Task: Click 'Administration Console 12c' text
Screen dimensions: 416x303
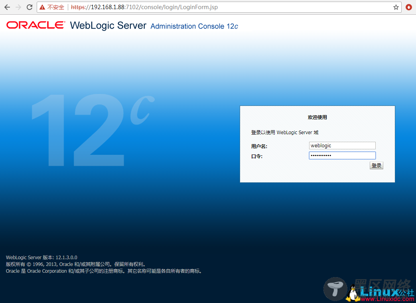Action: 194,27
